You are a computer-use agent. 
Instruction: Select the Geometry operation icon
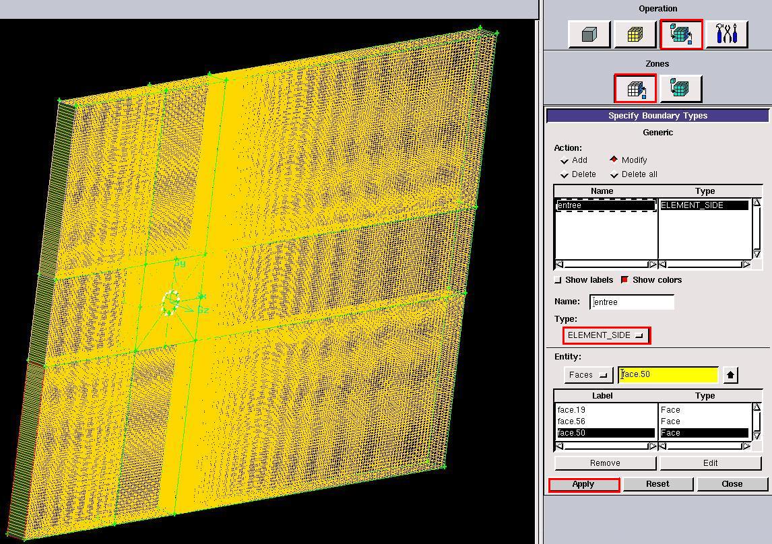click(589, 34)
